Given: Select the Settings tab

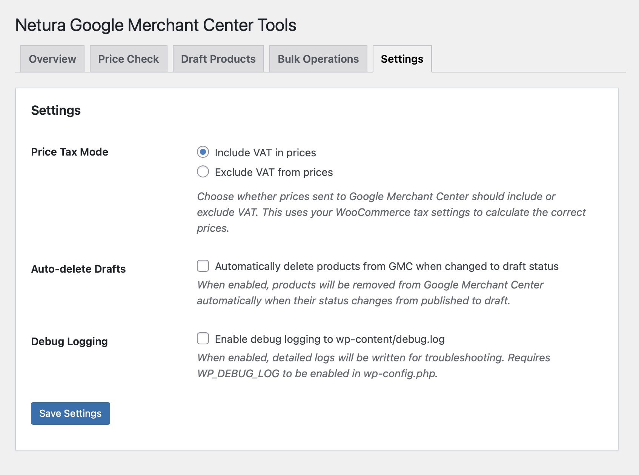Looking at the screenshot, I should (401, 59).
